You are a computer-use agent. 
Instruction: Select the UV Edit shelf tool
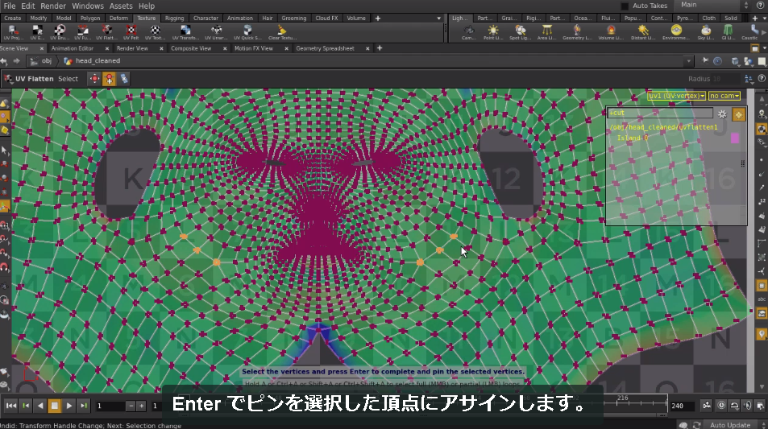pos(37,32)
